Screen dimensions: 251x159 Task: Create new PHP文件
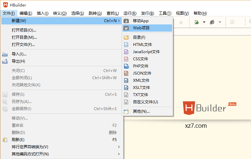(x=147, y=66)
